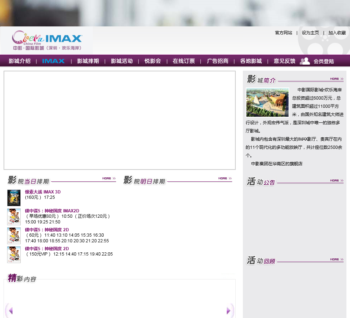Viewport: 350px width, 318px height.
Task: Click the 影城简介 section heading
Action: point(261,79)
